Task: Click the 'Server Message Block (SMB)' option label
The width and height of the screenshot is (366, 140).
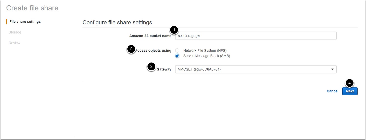Action: (x=207, y=56)
